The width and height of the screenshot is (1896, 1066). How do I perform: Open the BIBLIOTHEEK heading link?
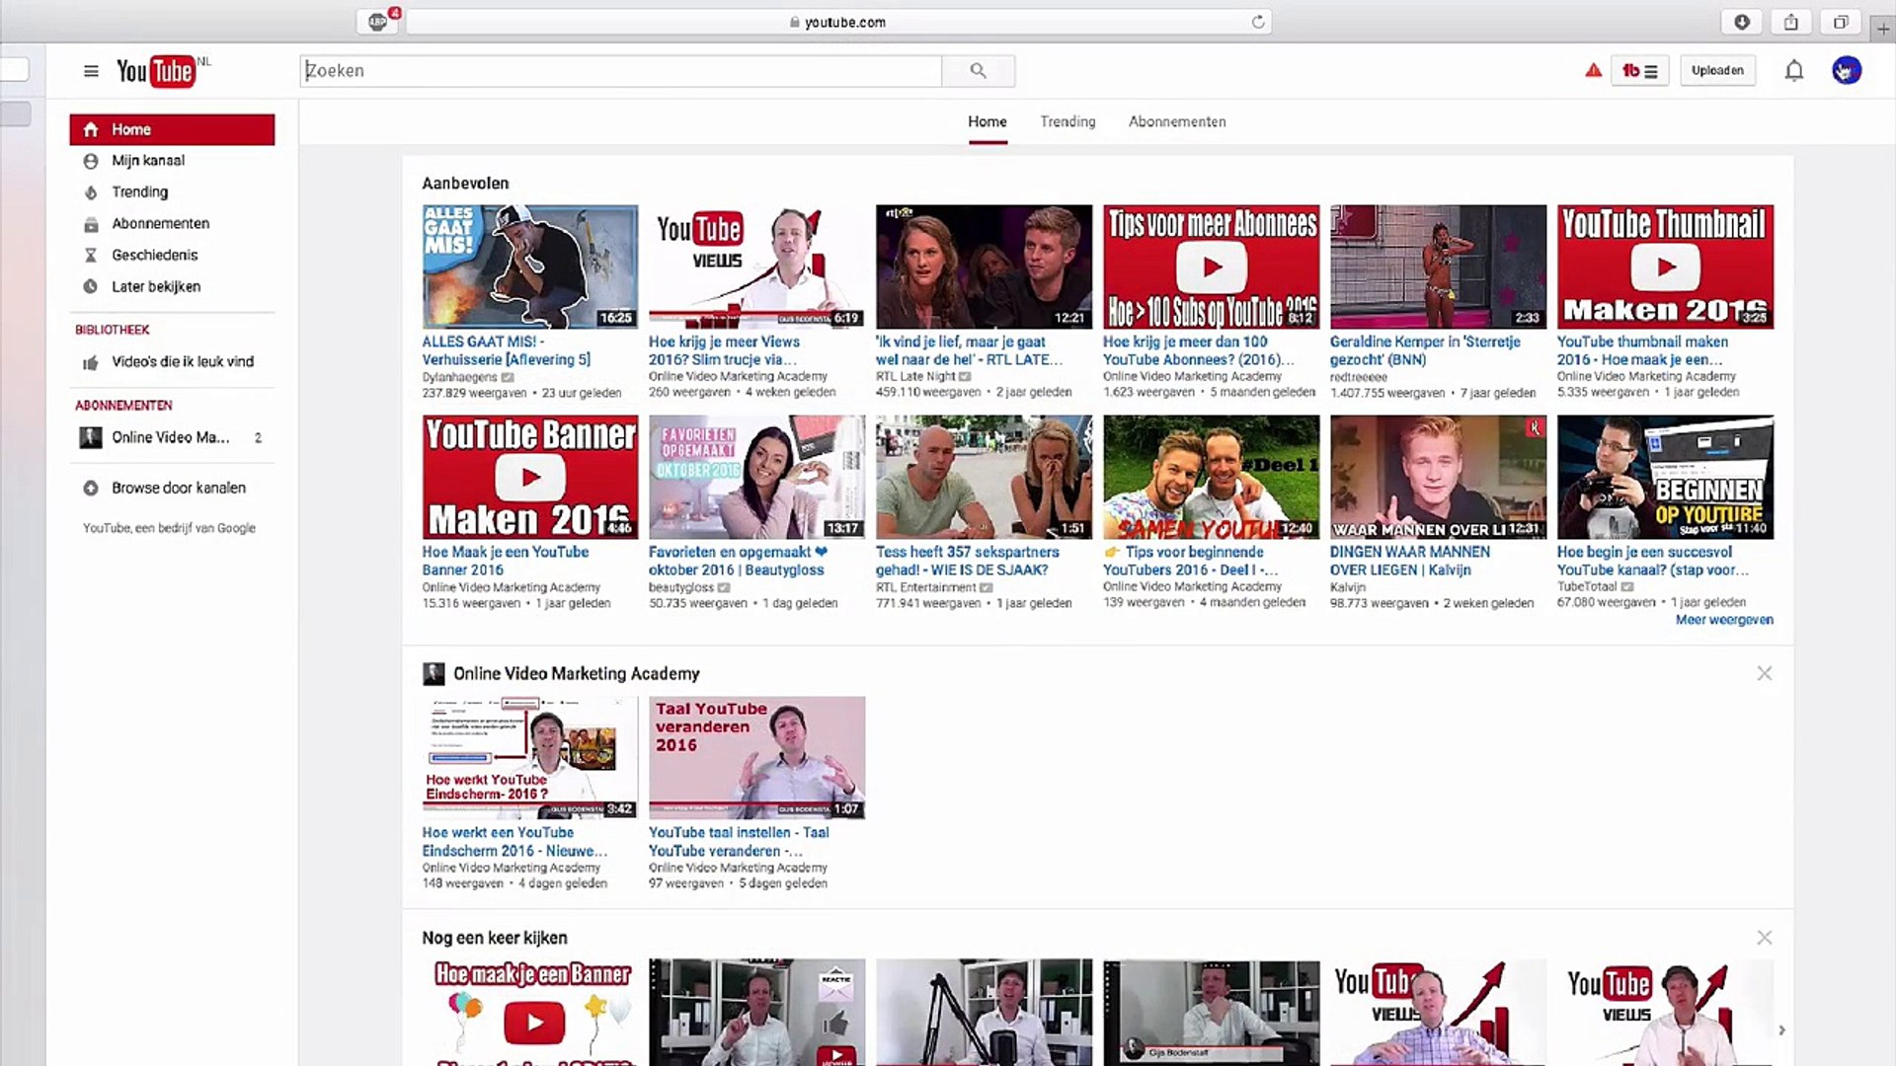tap(113, 330)
